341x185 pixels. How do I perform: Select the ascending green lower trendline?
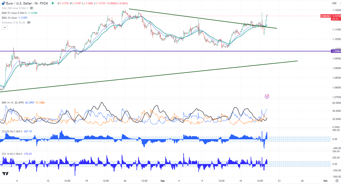(x=149, y=76)
